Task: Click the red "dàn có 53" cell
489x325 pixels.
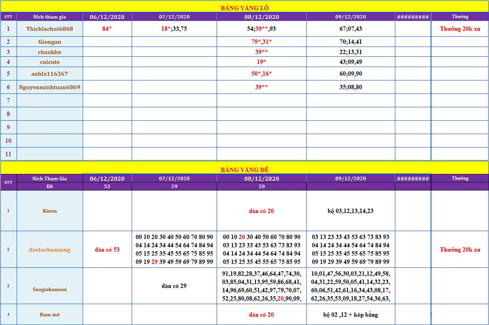Action: (x=107, y=250)
